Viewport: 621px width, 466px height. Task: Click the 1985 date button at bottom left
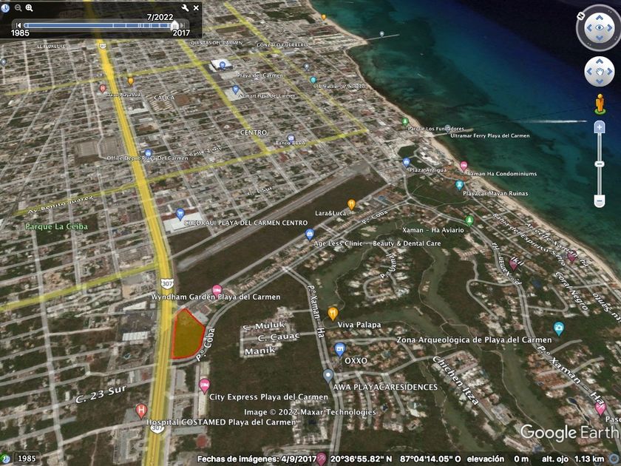pyautogui.click(x=27, y=459)
